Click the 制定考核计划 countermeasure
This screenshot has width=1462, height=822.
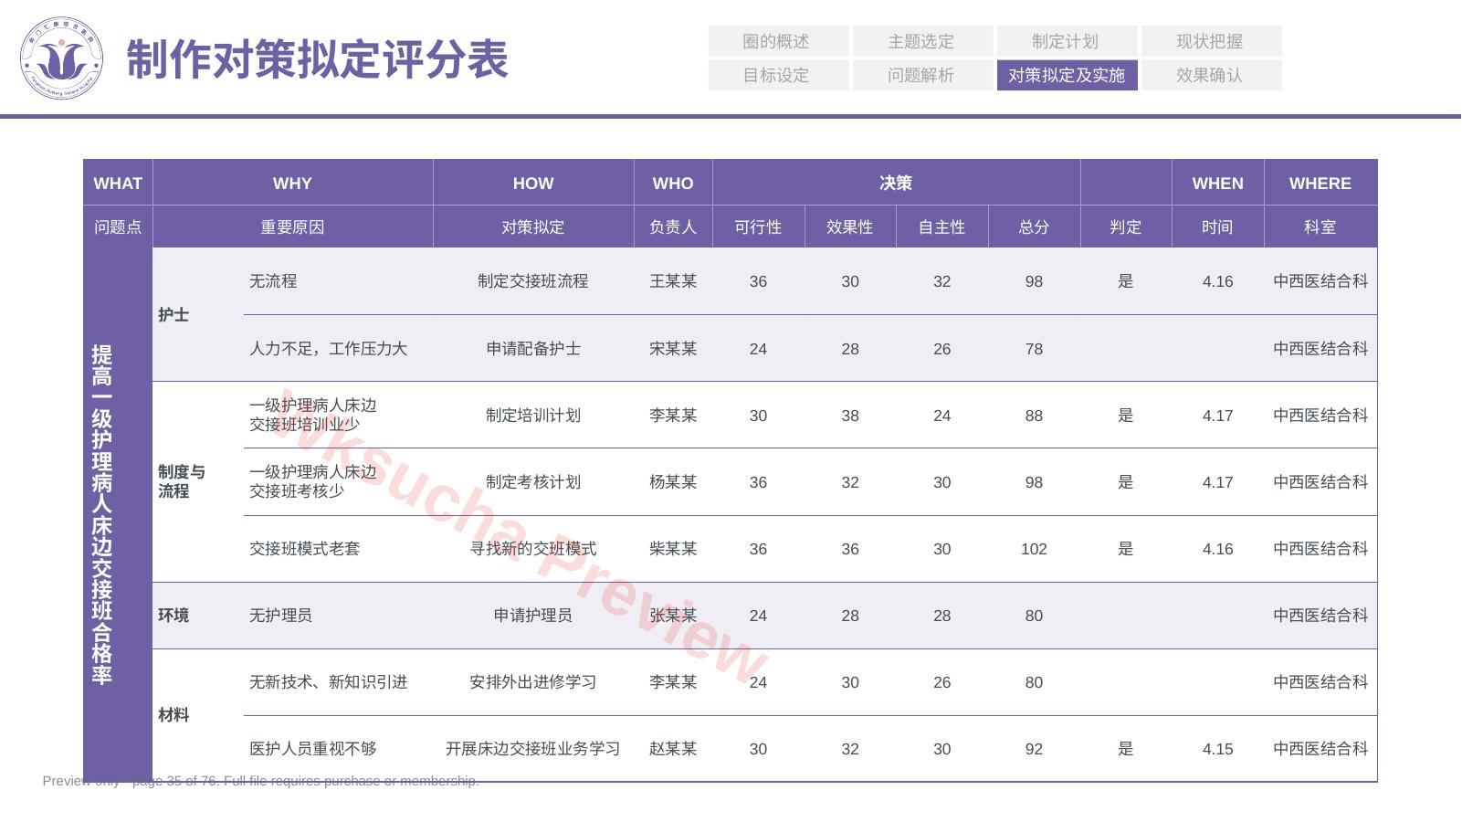pos(533,481)
